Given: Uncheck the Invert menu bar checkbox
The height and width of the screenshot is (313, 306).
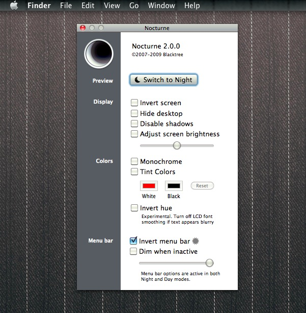Looking at the screenshot, I should click(133, 241).
